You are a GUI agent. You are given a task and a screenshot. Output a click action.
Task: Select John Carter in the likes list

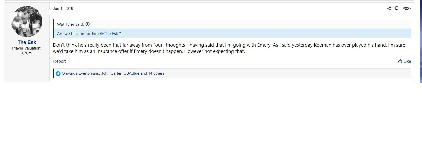(x=111, y=73)
